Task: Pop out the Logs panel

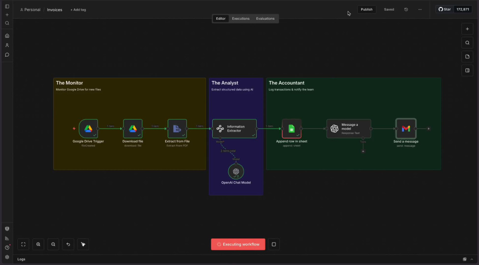Action: pyautogui.click(x=464, y=259)
